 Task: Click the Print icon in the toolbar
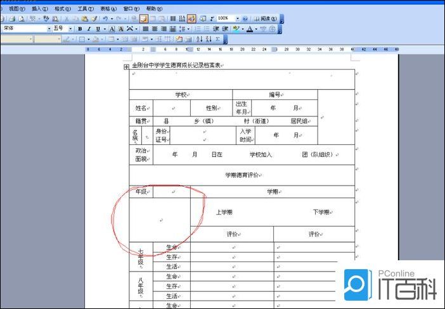coord(12,19)
